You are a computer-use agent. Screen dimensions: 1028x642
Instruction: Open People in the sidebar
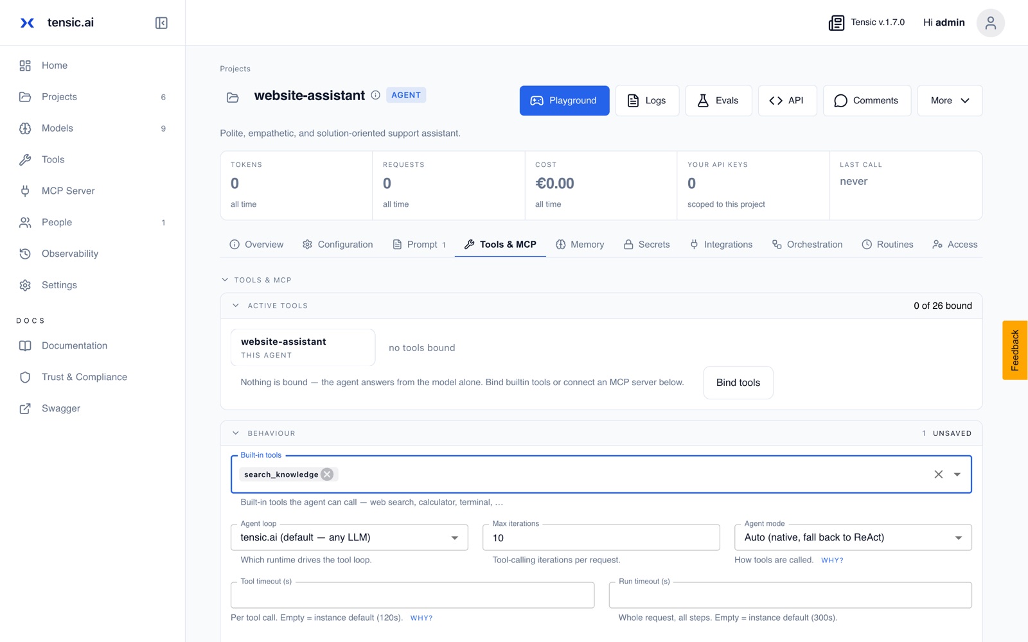93,222
